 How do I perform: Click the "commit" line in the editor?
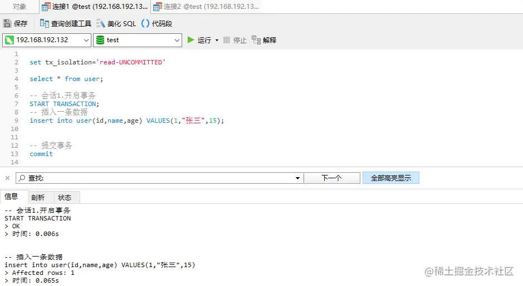click(x=41, y=154)
